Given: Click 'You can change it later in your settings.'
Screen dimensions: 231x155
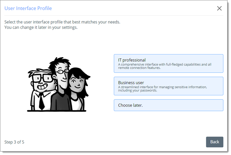Looking at the screenshot, I should click(41, 27).
